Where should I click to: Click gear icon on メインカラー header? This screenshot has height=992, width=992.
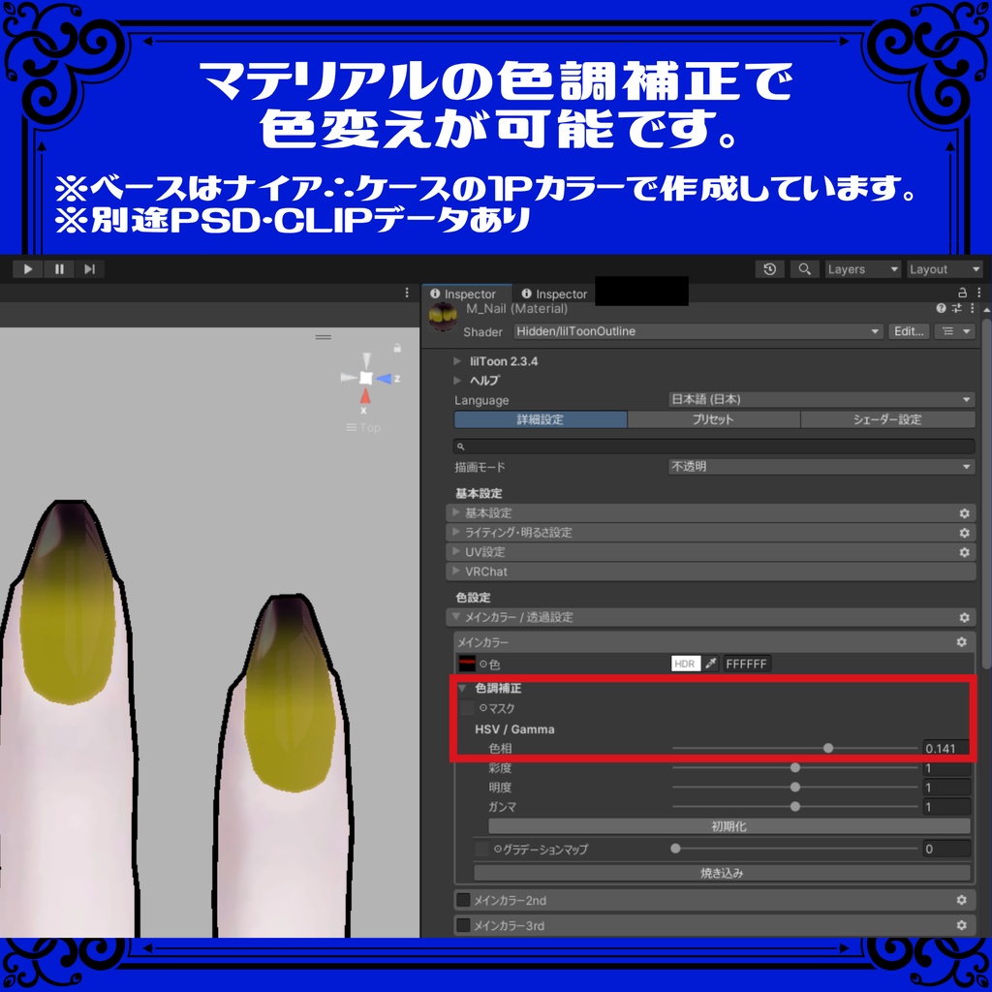pyautogui.click(x=962, y=642)
